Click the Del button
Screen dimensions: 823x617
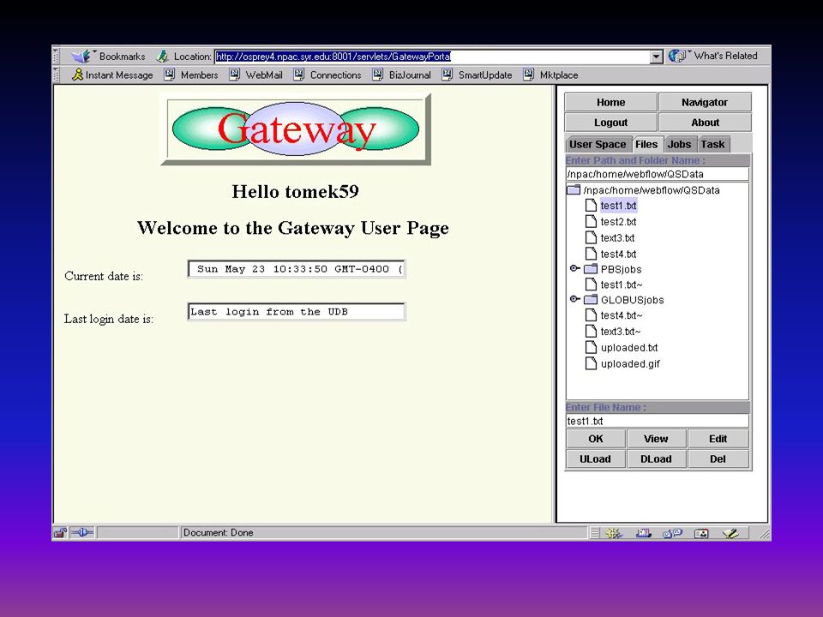(718, 459)
